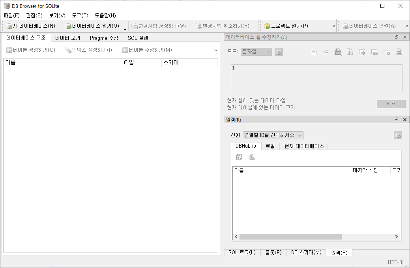Screen dimensions: 410x268
Task: Switch to the 플롯(P) bottom tab
Action: click(x=273, y=252)
